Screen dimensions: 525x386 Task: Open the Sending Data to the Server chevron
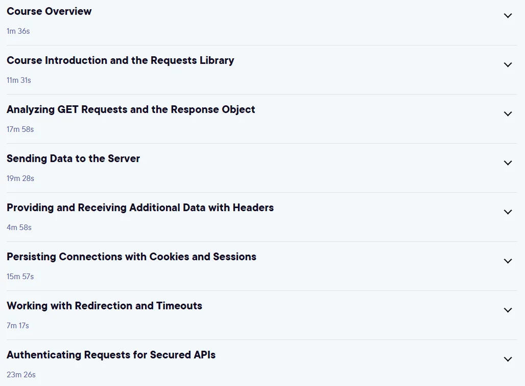pyautogui.click(x=508, y=163)
